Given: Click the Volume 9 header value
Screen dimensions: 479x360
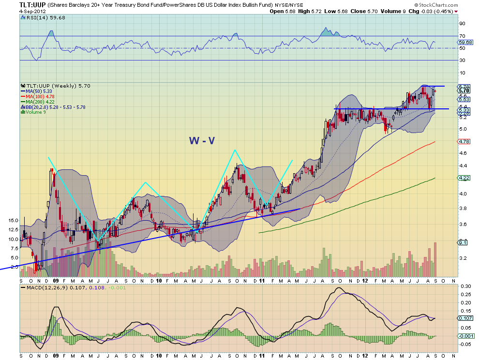Looking at the screenshot, I should pos(393,11).
